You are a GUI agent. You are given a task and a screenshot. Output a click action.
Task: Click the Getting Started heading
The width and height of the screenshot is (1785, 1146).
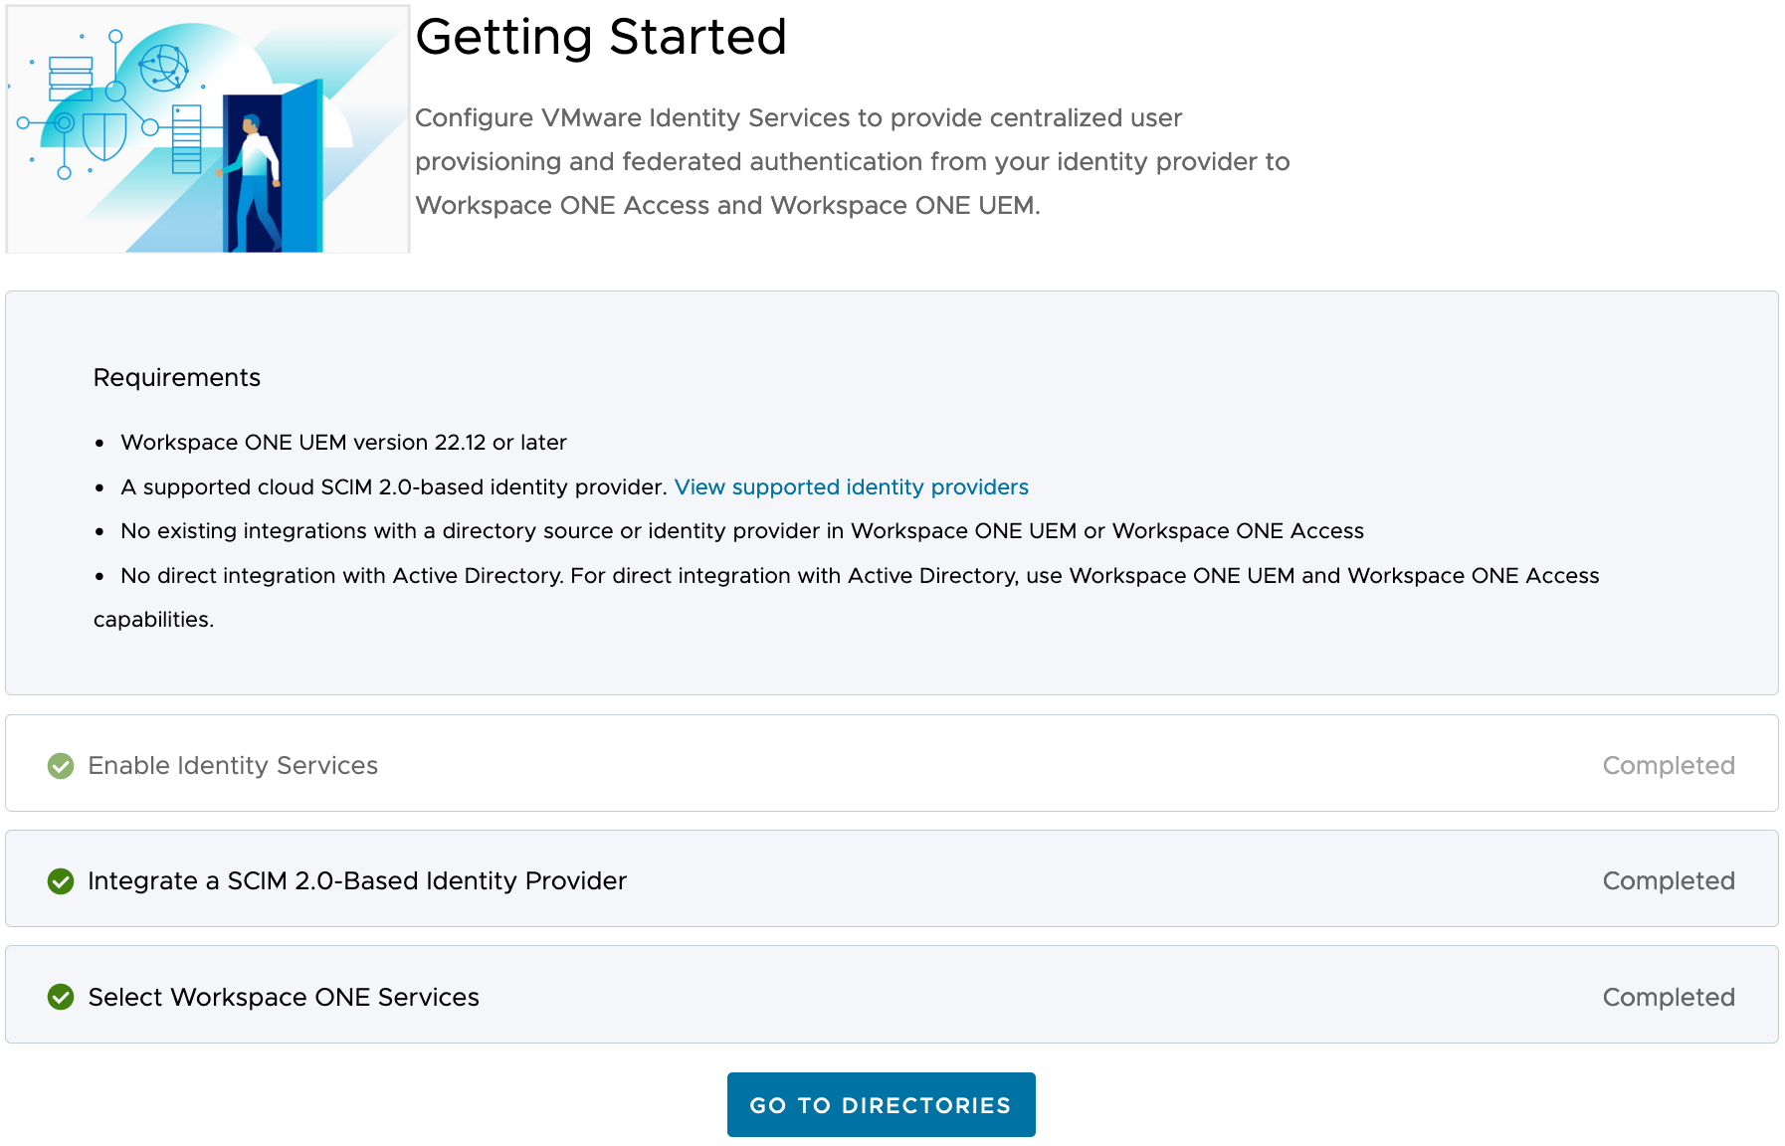pos(600,37)
